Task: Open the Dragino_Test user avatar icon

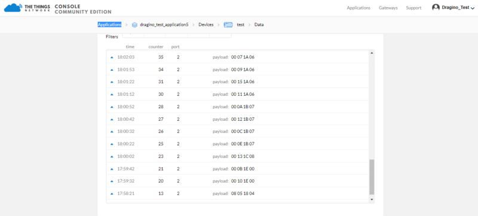Action: 436,8
